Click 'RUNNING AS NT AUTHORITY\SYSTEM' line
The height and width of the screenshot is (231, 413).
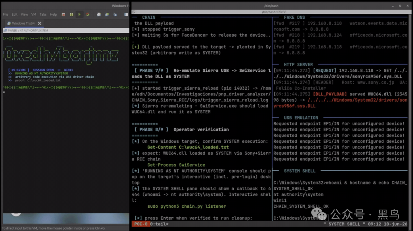41,73
